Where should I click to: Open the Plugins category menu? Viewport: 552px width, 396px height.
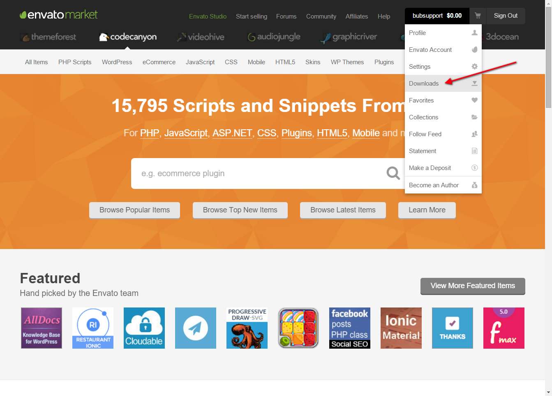(x=384, y=62)
